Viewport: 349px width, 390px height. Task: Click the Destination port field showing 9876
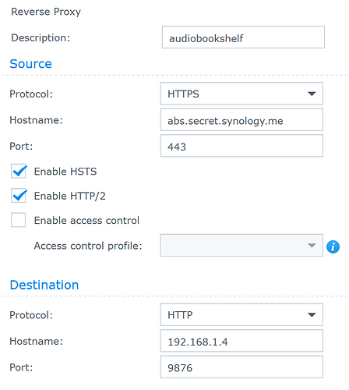(x=241, y=367)
